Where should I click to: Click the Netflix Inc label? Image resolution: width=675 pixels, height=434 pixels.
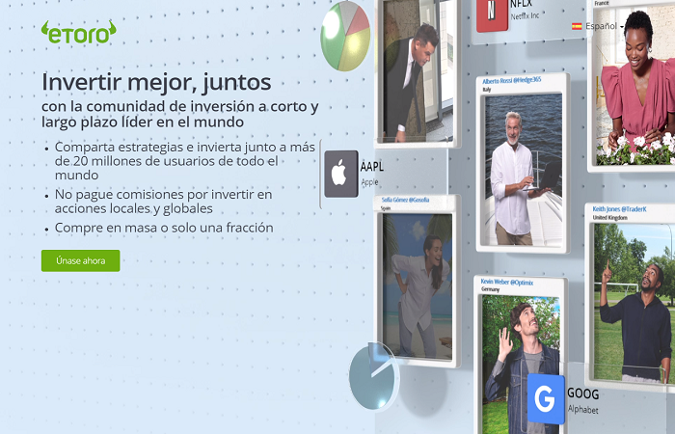pyautogui.click(x=525, y=16)
